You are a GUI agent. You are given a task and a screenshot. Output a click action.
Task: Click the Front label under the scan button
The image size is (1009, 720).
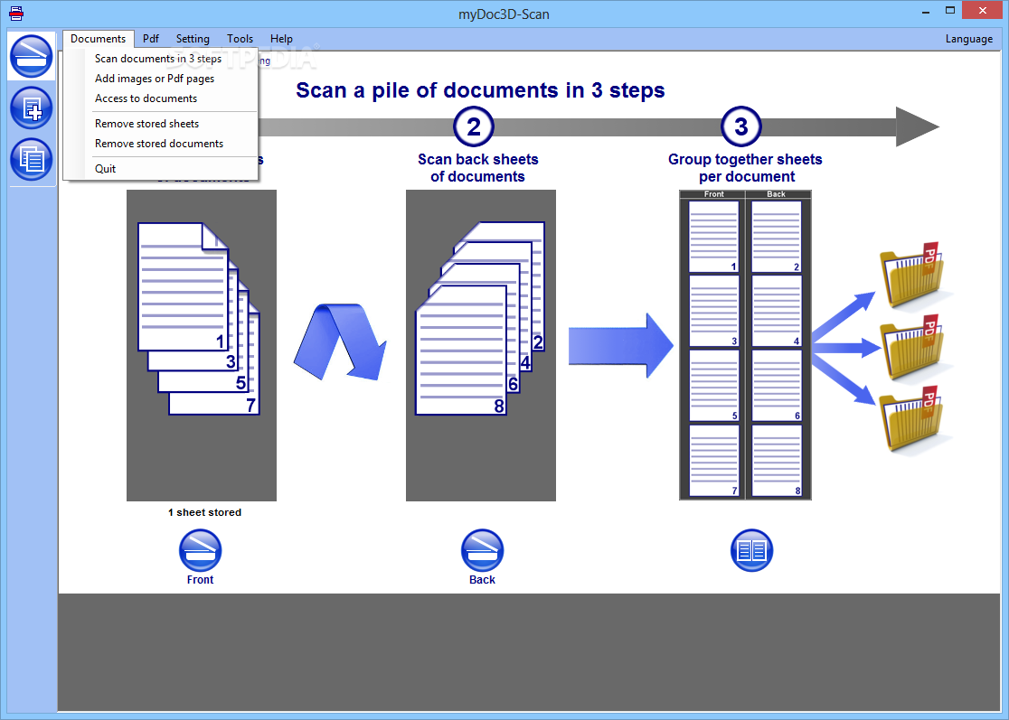(x=200, y=580)
